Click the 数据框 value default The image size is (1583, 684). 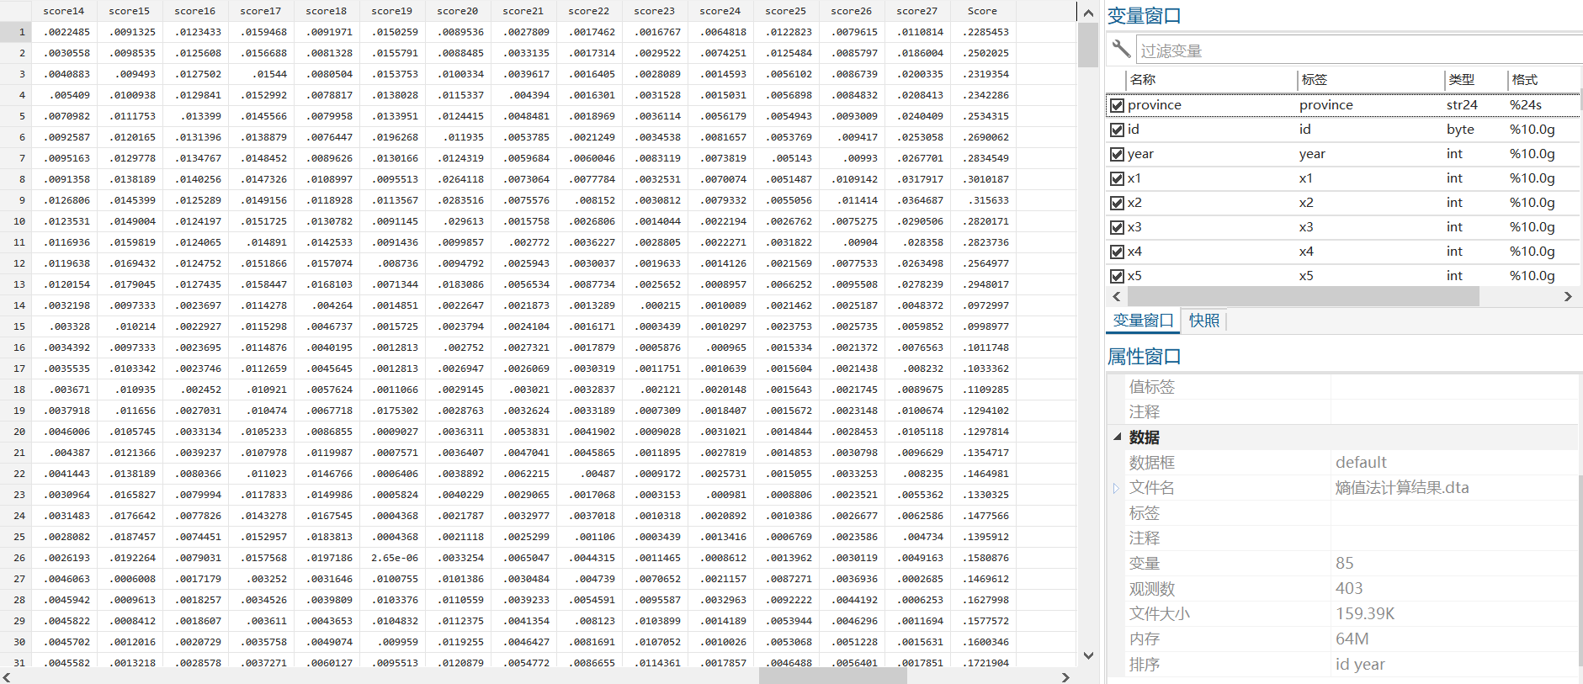click(1361, 463)
